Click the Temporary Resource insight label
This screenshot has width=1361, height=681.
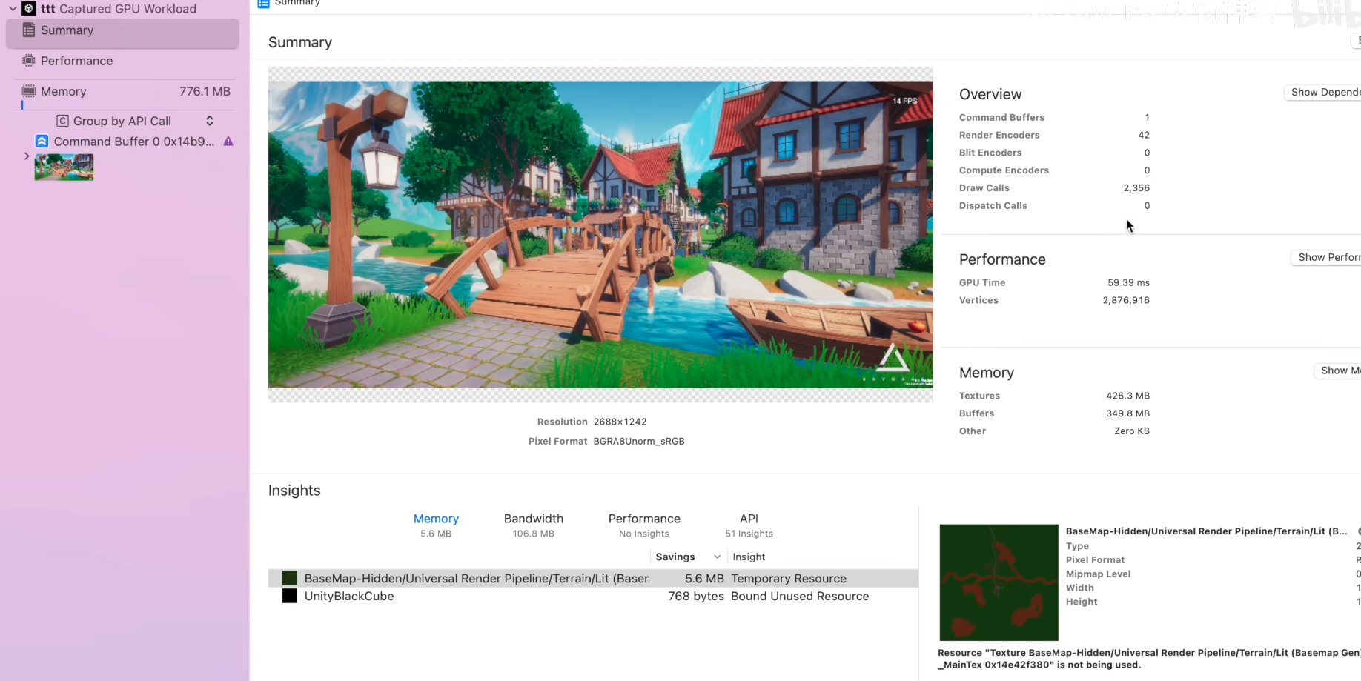coord(789,579)
